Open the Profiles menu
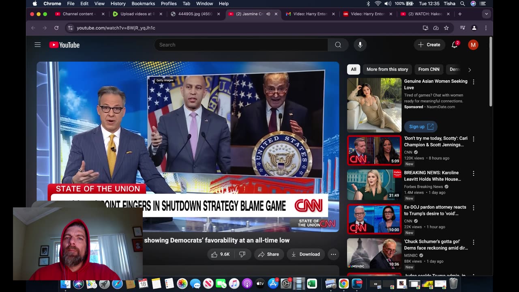This screenshot has width=519, height=292. tap(169, 4)
